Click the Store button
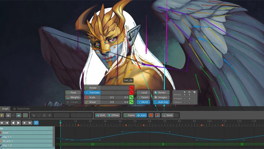 167,116
